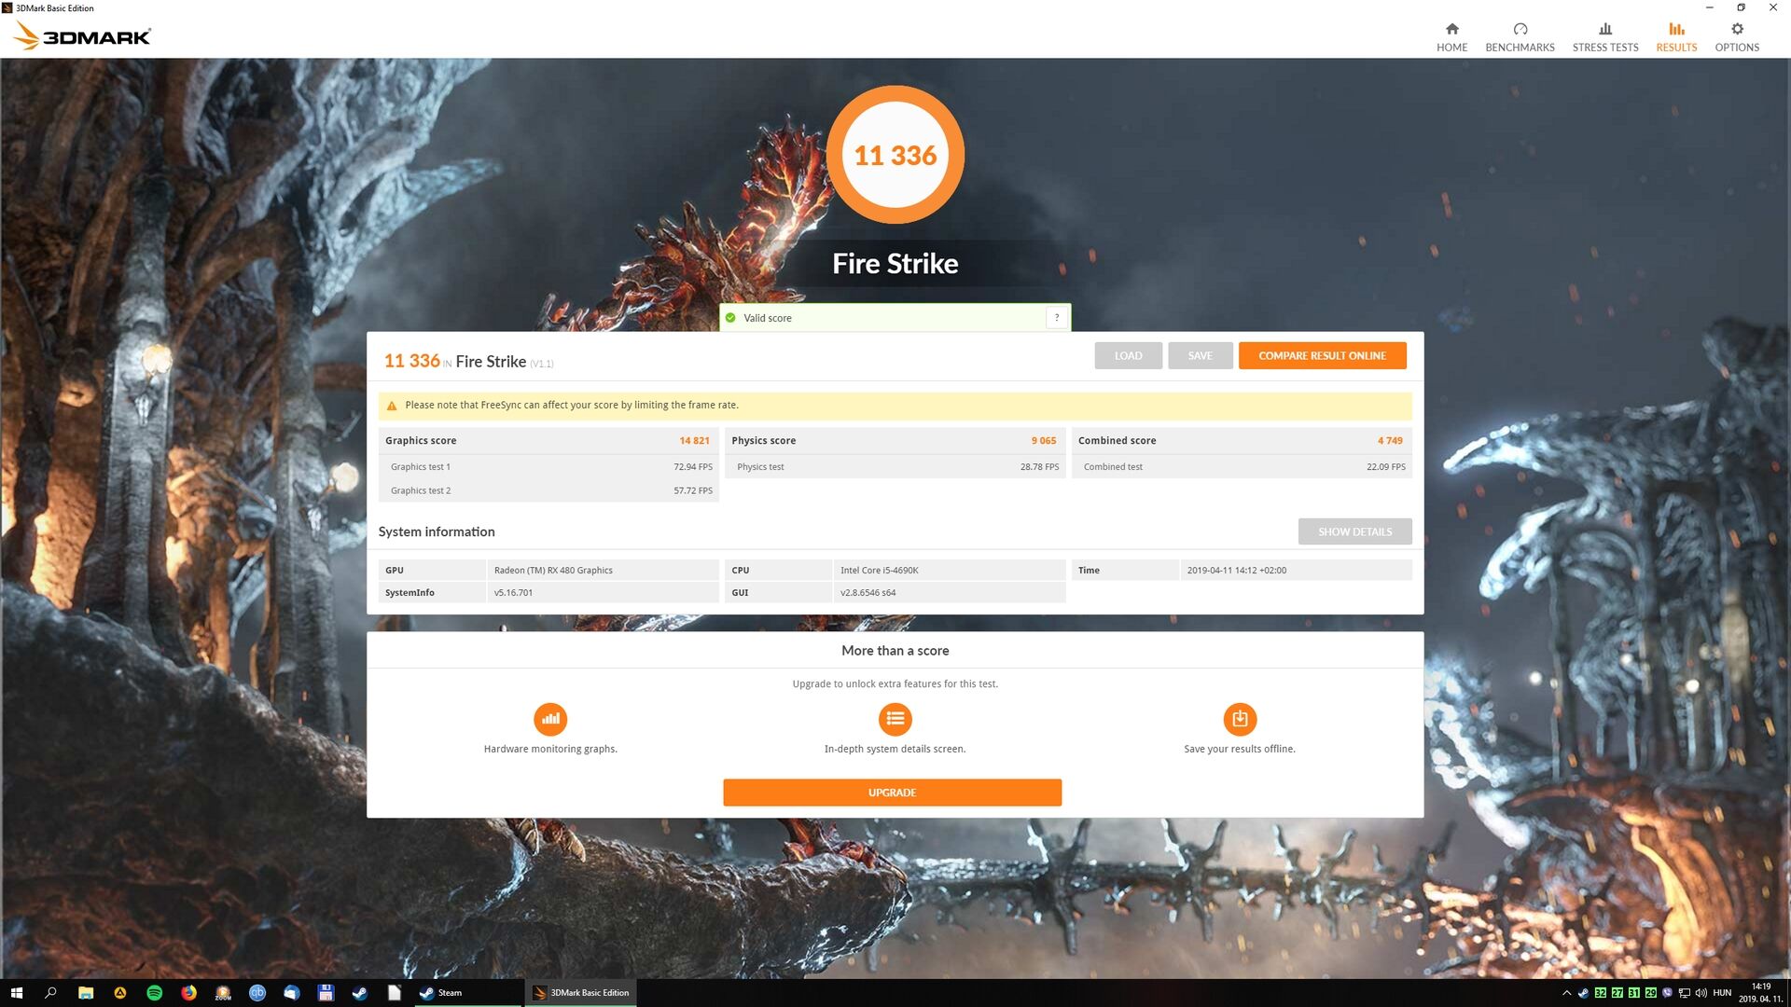The width and height of the screenshot is (1791, 1007).
Task: Click the Viber tray icon
Action: [x=1667, y=993]
